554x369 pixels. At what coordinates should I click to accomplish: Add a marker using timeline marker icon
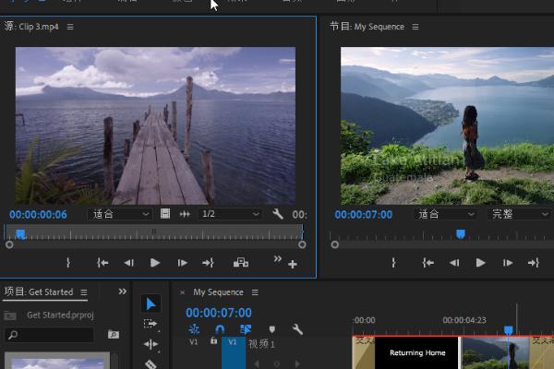[271, 329]
